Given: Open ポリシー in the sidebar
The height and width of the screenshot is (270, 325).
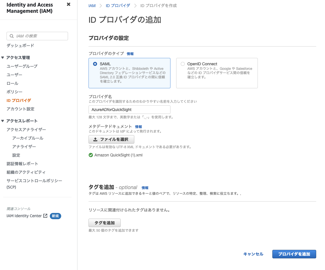Looking at the screenshot, I should 15,92.
